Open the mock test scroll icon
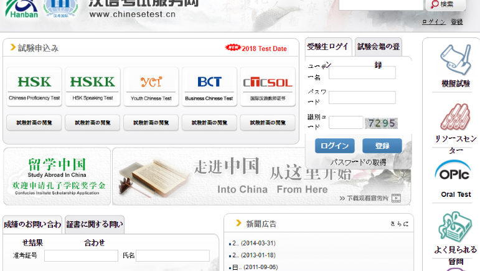Screen dimensions: 480x271 coord(456,60)
